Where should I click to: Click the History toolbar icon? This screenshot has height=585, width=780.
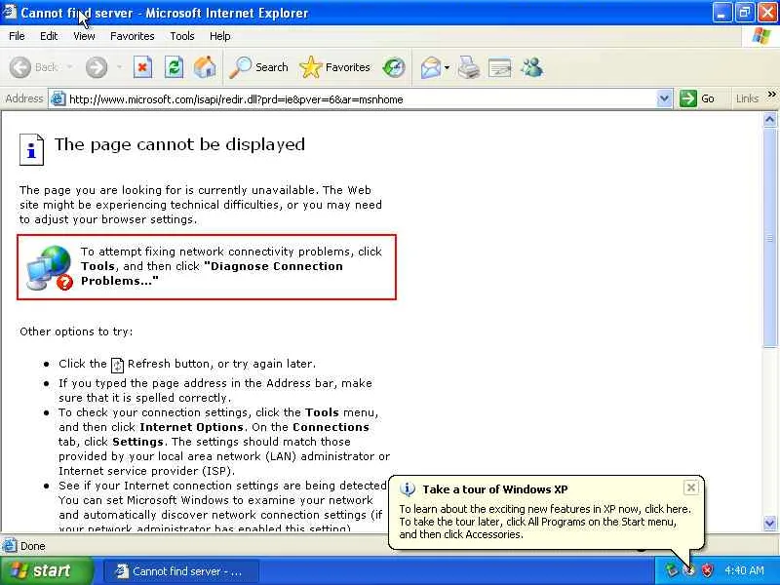tap(394, 67)
